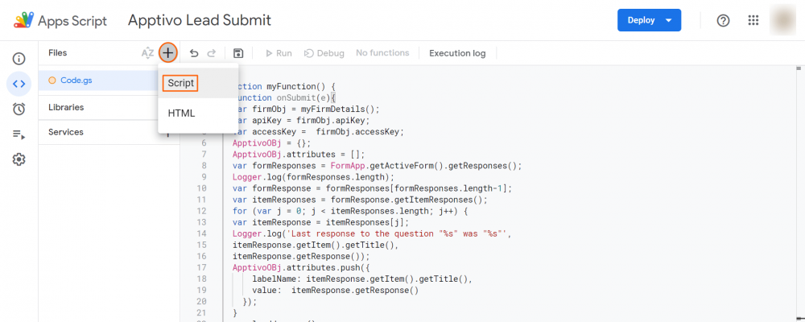Open the Overview info icon in sidebar

point(19,59)
